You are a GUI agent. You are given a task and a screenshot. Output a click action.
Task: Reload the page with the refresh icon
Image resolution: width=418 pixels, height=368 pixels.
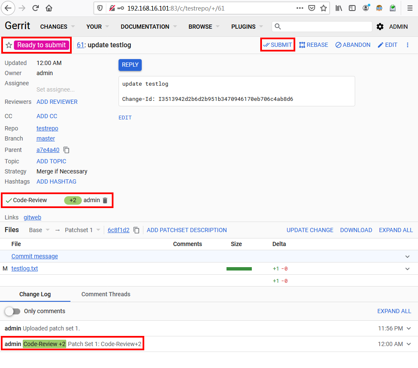coord(35,8)
